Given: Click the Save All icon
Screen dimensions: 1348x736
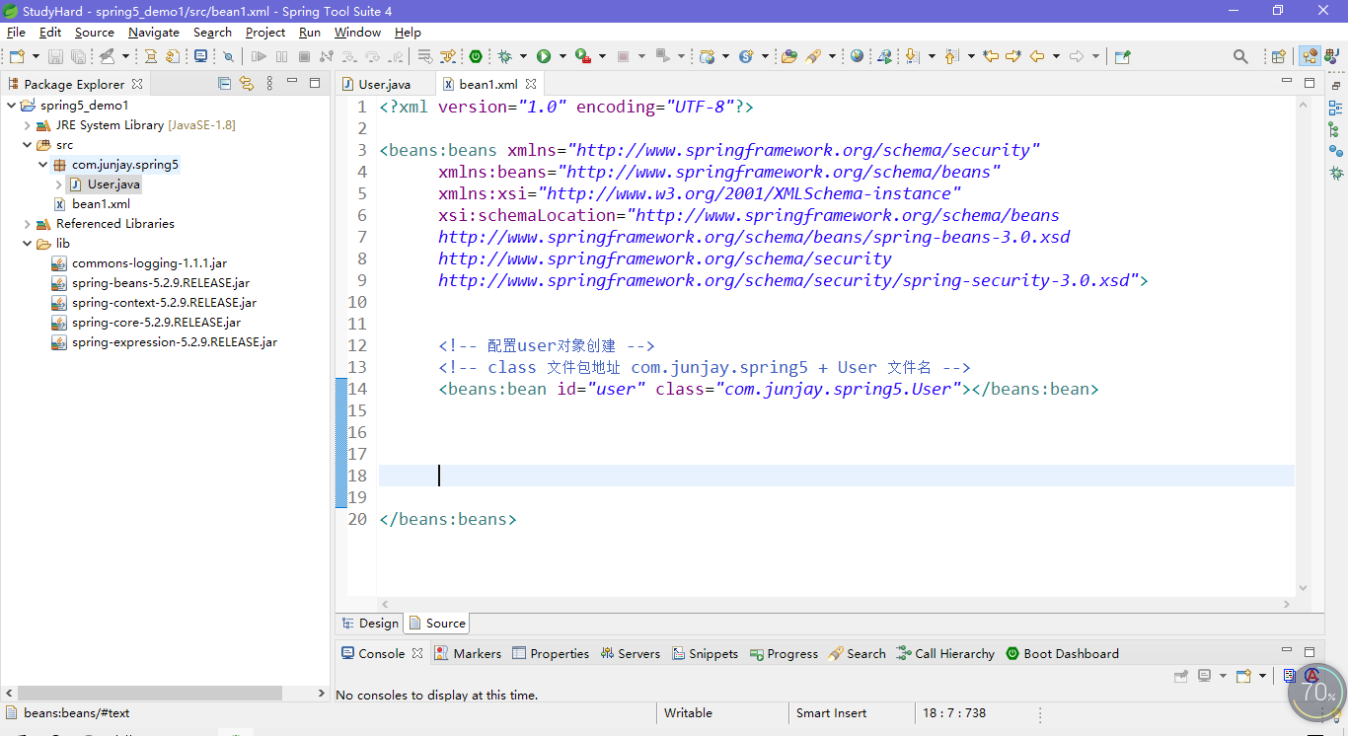Looking at the screenshot, I should click(x=78, y=56).
